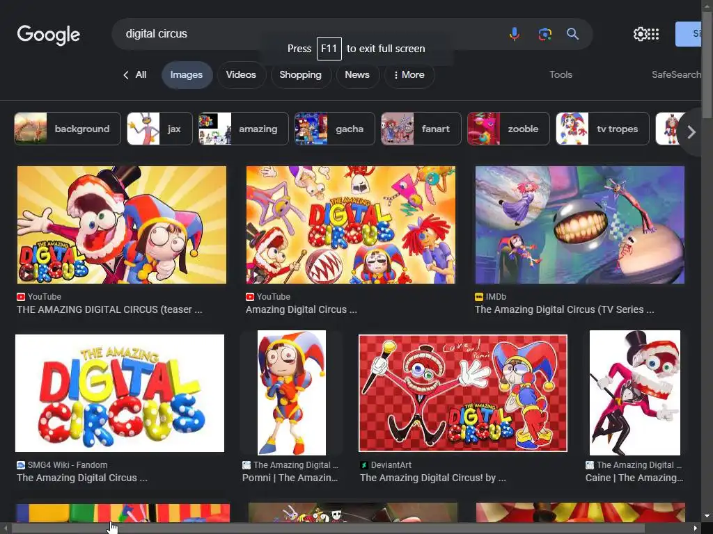This screenshot has width=713, height=534.
Task: Filter by the background chip
Action: [x=68, y=129]
